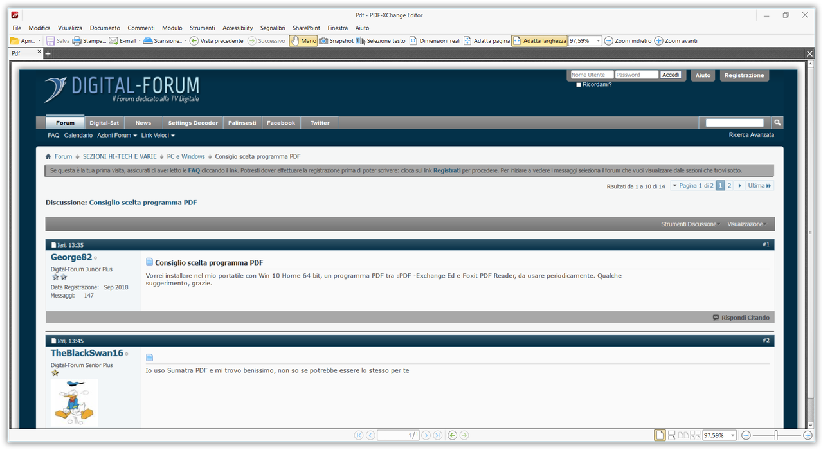Jump to last page in status bar
Screen dimensions: 823x450
click(x=437, y=435)
